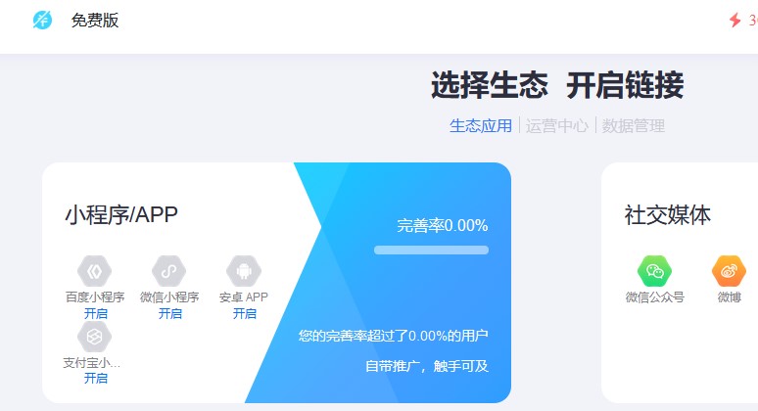Select the 安卓 APP android icon
Viewport: 758px width, 411px height.
point(244,271)
